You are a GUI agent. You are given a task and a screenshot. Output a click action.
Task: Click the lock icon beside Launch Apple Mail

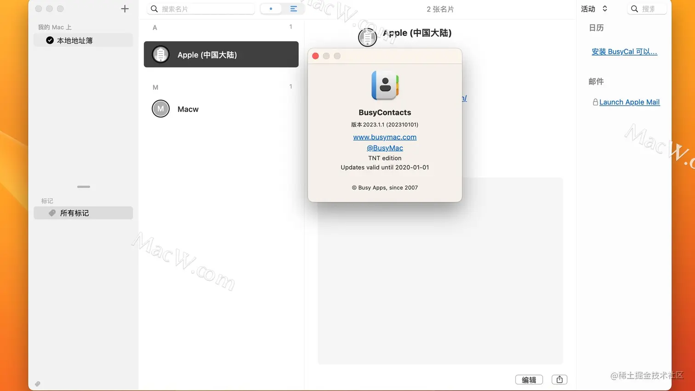click(595, 102)
